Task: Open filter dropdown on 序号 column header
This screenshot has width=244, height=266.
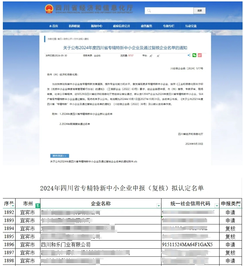Action: click(x=13, y=206)
